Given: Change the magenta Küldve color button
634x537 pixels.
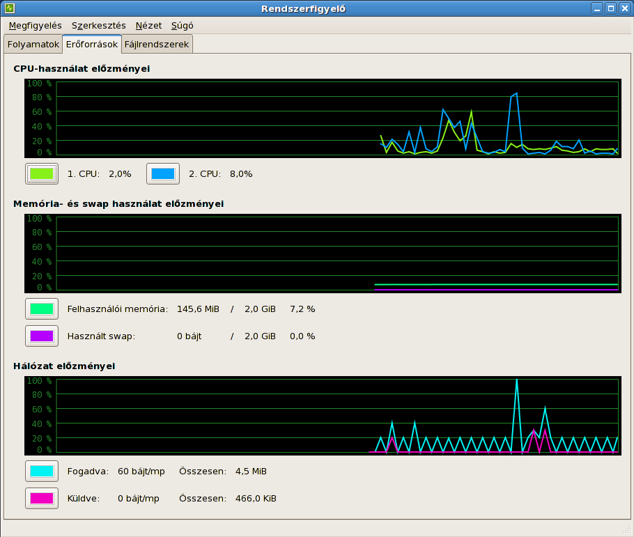Looking at the screenshot, I should [x=42, y=498].
